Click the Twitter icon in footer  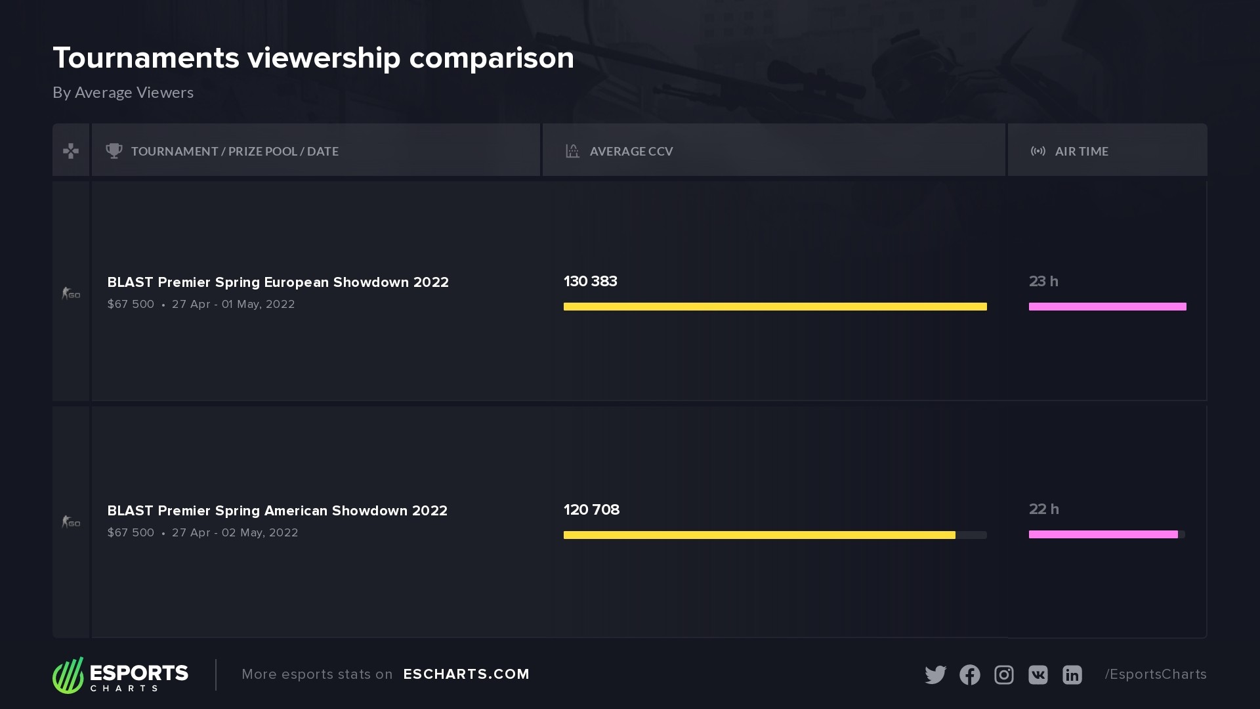point(935,675)
